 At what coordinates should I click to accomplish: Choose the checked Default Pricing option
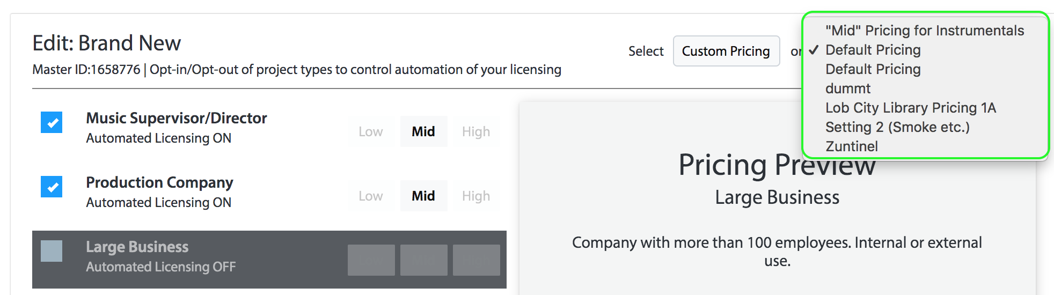873,50
